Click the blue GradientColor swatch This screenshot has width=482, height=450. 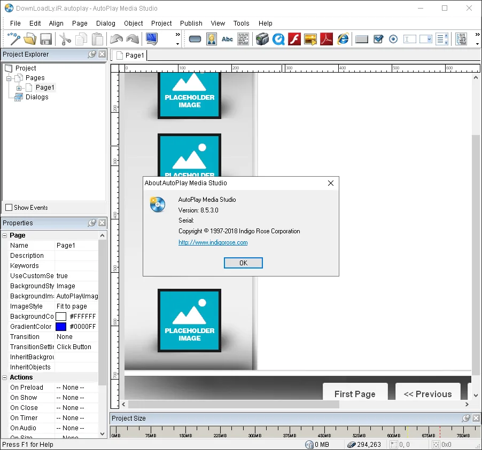[61, 327]
